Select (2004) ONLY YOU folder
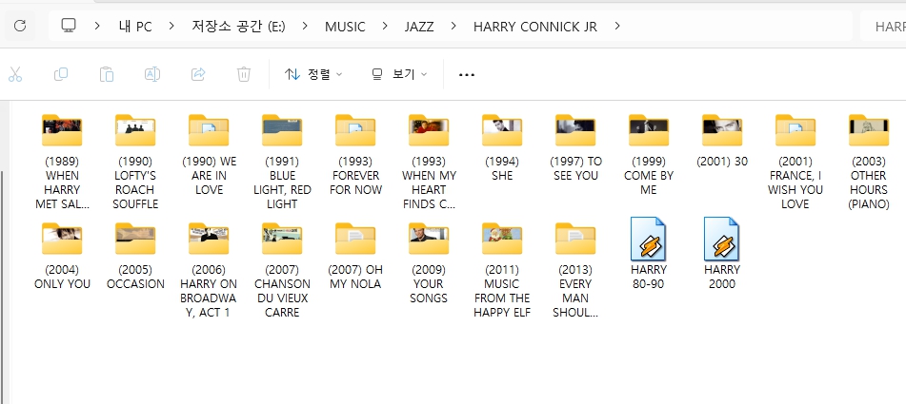The width and height of the screenshot is (906, 404). [x=62, y=256]
